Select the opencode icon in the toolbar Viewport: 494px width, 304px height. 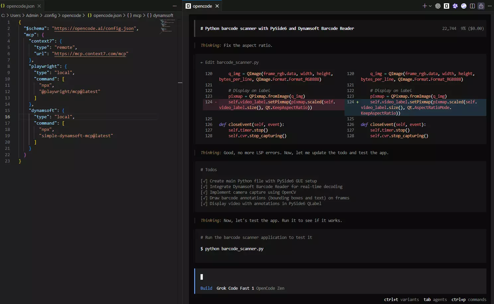coord(447,6)
